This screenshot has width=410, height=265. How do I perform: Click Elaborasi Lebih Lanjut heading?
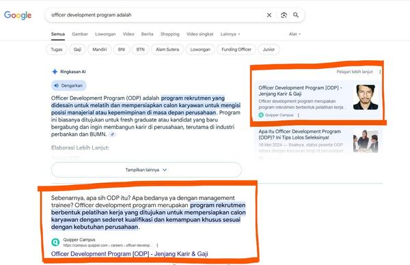pos(80,148)
